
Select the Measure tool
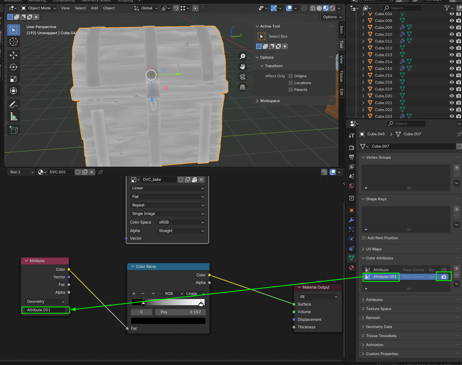[13, 116]
